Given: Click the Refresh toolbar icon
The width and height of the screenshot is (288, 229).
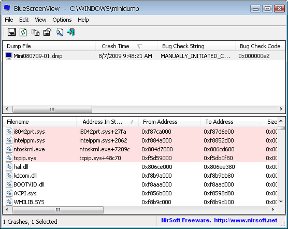Looking at the screenshot, I should [23, 32].
